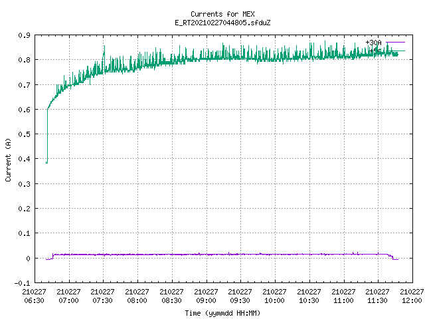
Task: Pick the purple +30A legend line sample
Action: click(396, 43)
